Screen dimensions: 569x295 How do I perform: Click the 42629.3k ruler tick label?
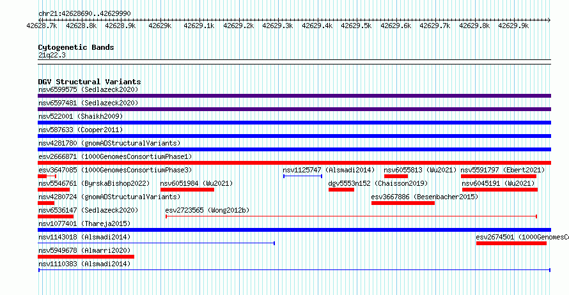(277, 26)
